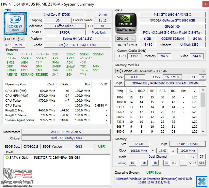This screenshot has height=188, width=209.
Task: Expand the Corsair memory module dropdown
Action: [160, 71]
